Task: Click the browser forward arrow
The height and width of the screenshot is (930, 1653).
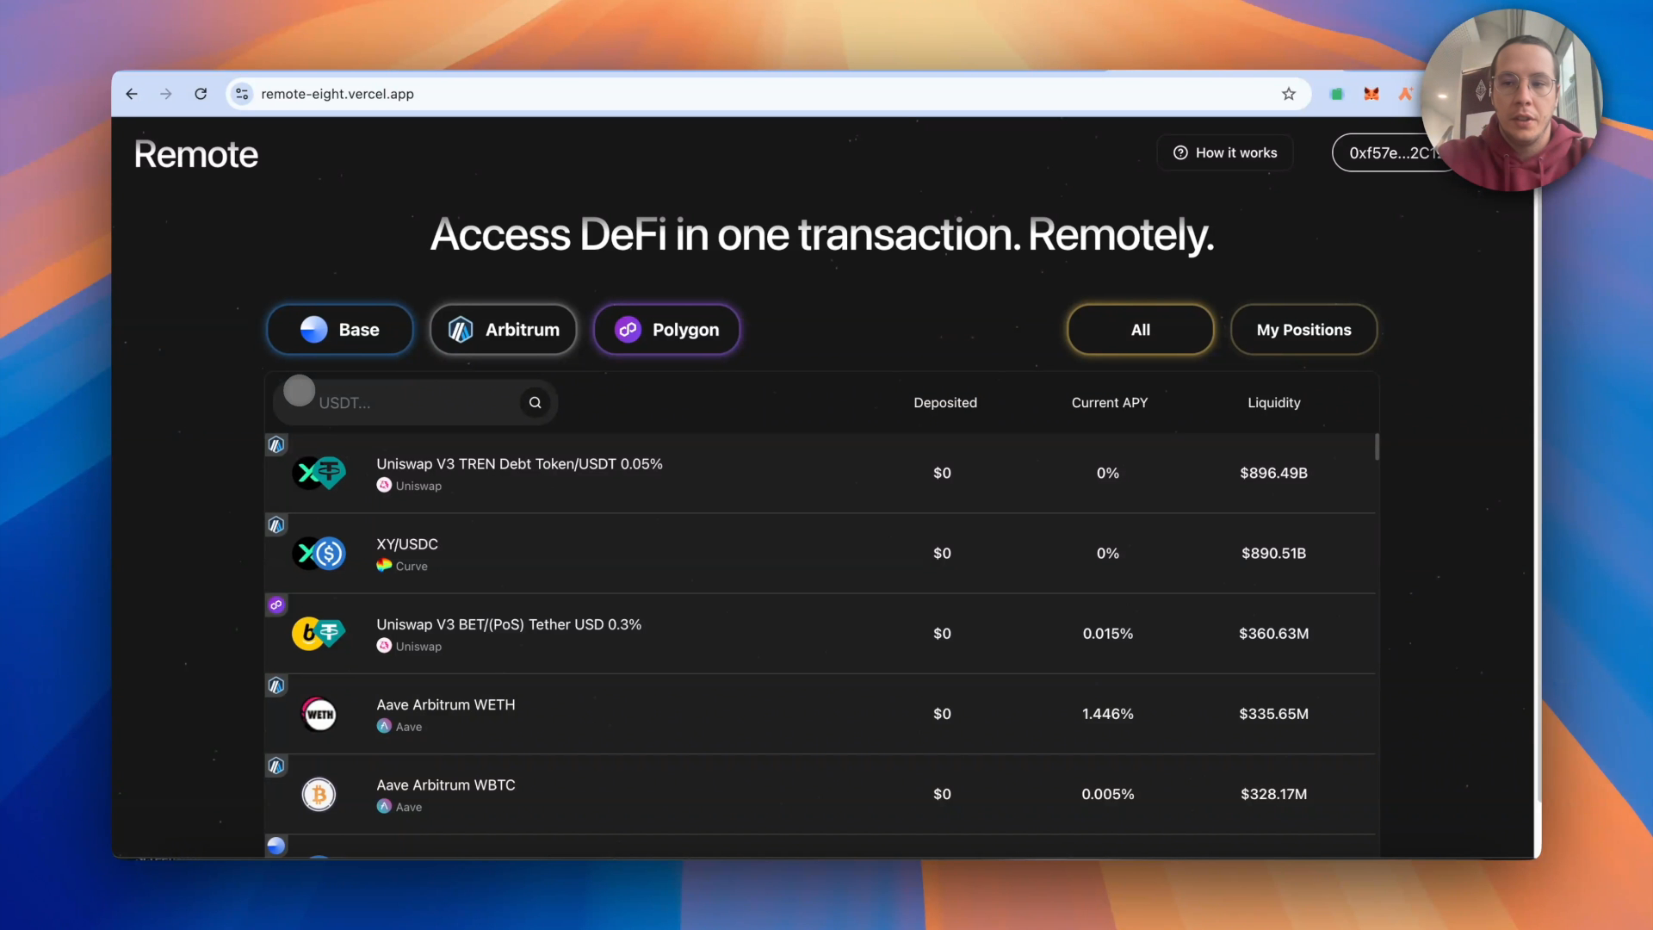Action: tap(166, 94)
